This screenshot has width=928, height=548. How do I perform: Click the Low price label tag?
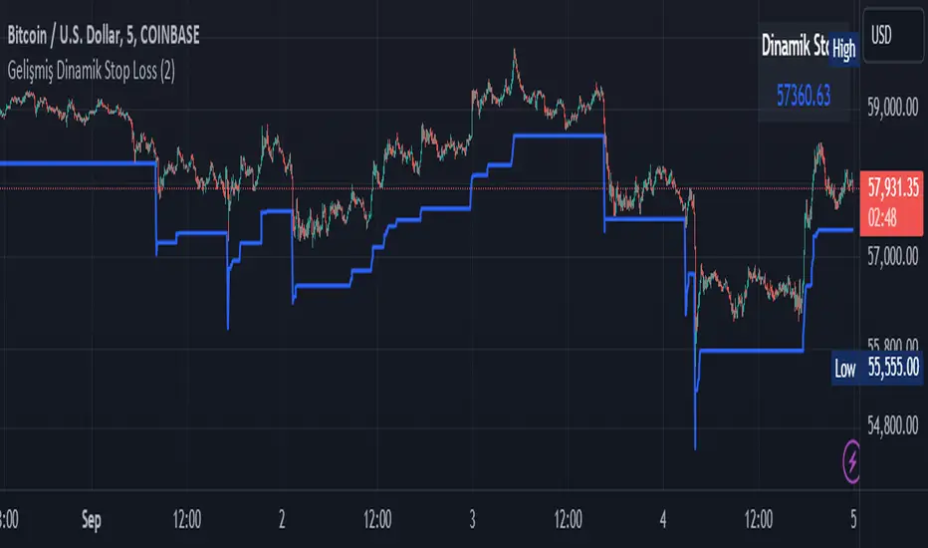[844, 369]
